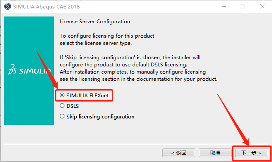Click the Abaqus CAE title bar icon
This screenshot has height=162, width=272.
(x=8, y=7)
